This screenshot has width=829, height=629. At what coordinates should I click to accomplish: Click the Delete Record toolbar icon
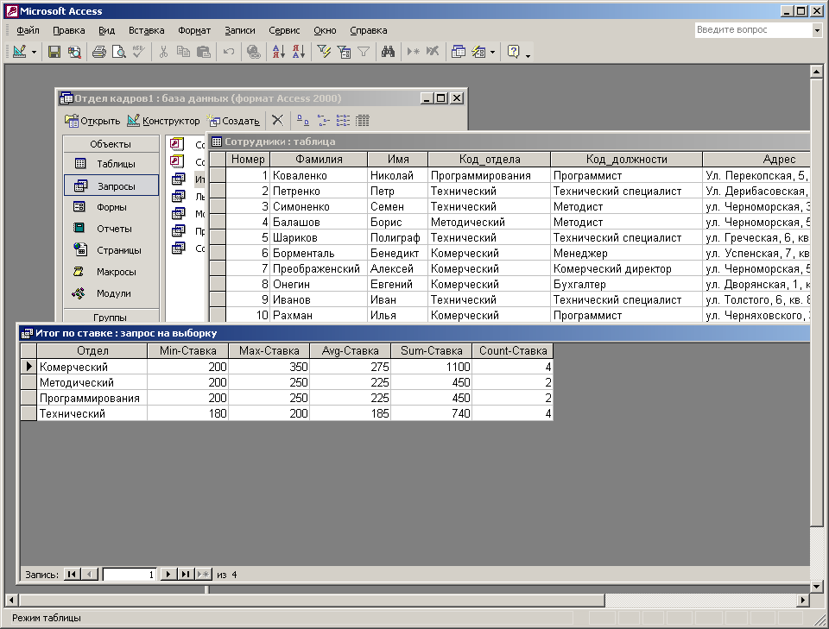coord(433,52)
